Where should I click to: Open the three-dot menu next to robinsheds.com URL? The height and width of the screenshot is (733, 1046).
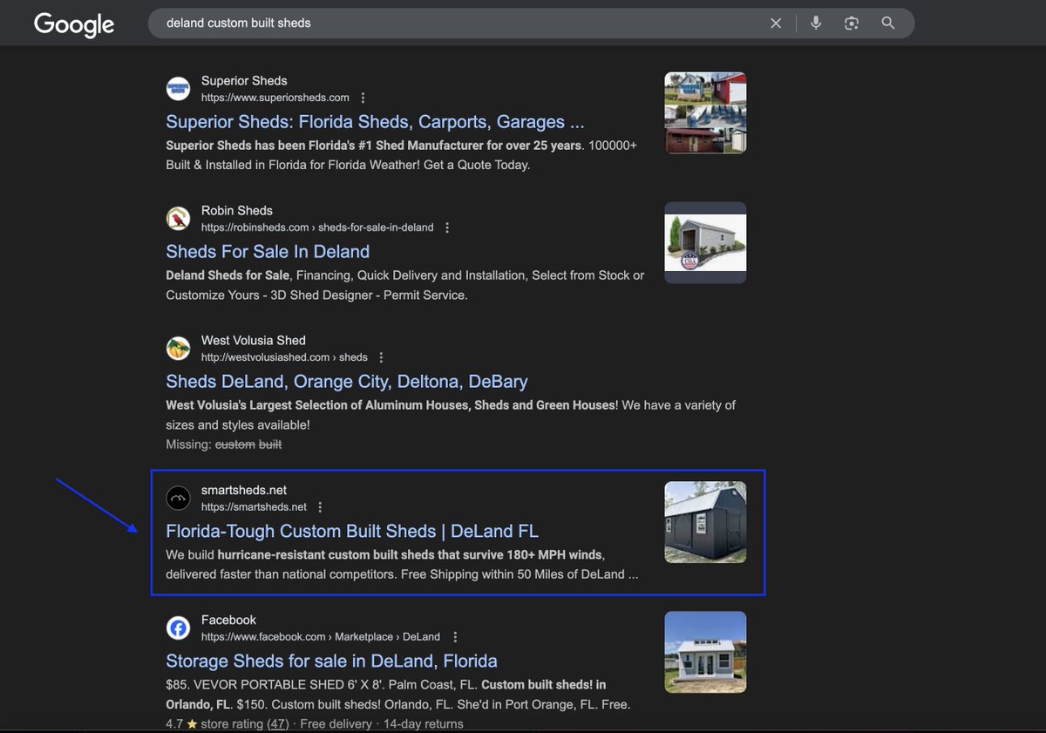coord(447,227)
